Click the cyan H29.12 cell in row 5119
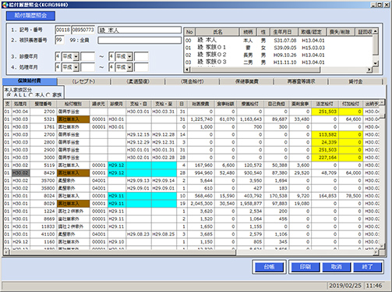 116,166
